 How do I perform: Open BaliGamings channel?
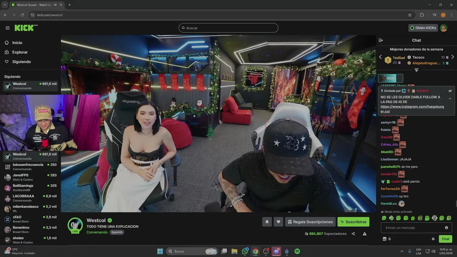[x=30, y=187]
